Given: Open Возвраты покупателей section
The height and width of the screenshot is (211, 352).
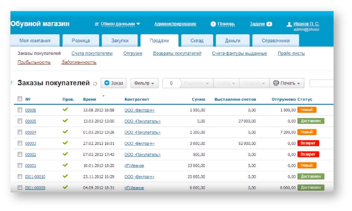Looking at the screenshot, I should pos(177,53).
